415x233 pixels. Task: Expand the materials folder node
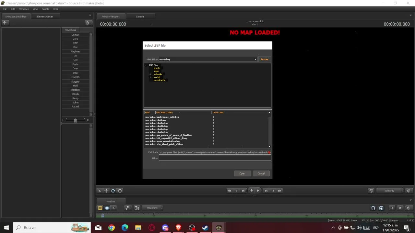[x=150, y=74]
